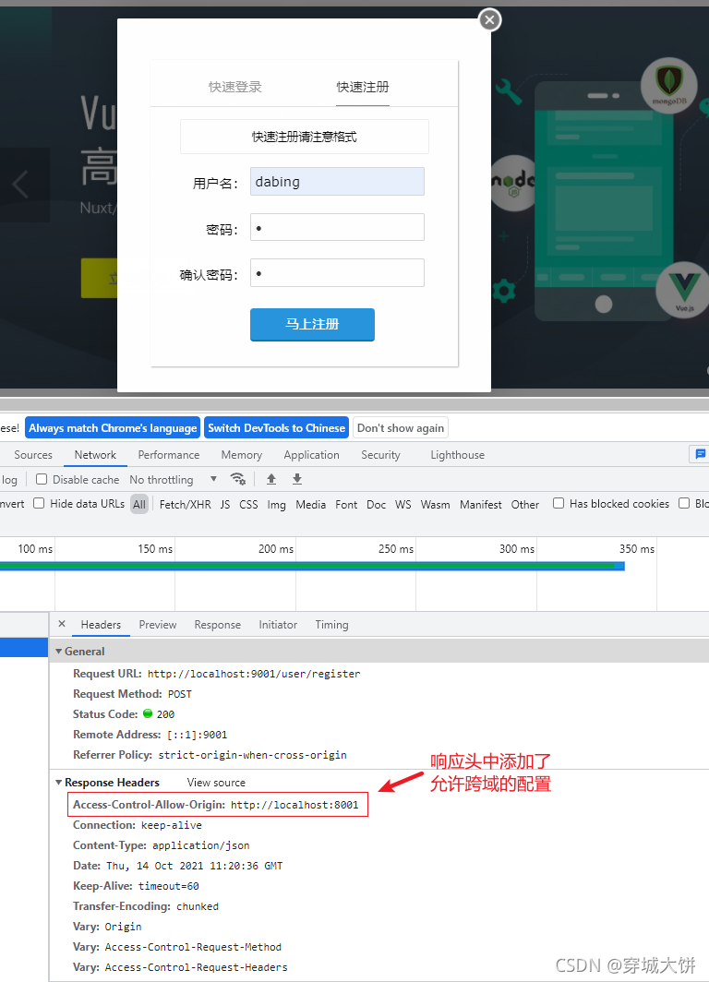The width and height of the screenshot is (709, 982).
Task: Click Always match Chrome's language
Action: (x=113, y=427)
